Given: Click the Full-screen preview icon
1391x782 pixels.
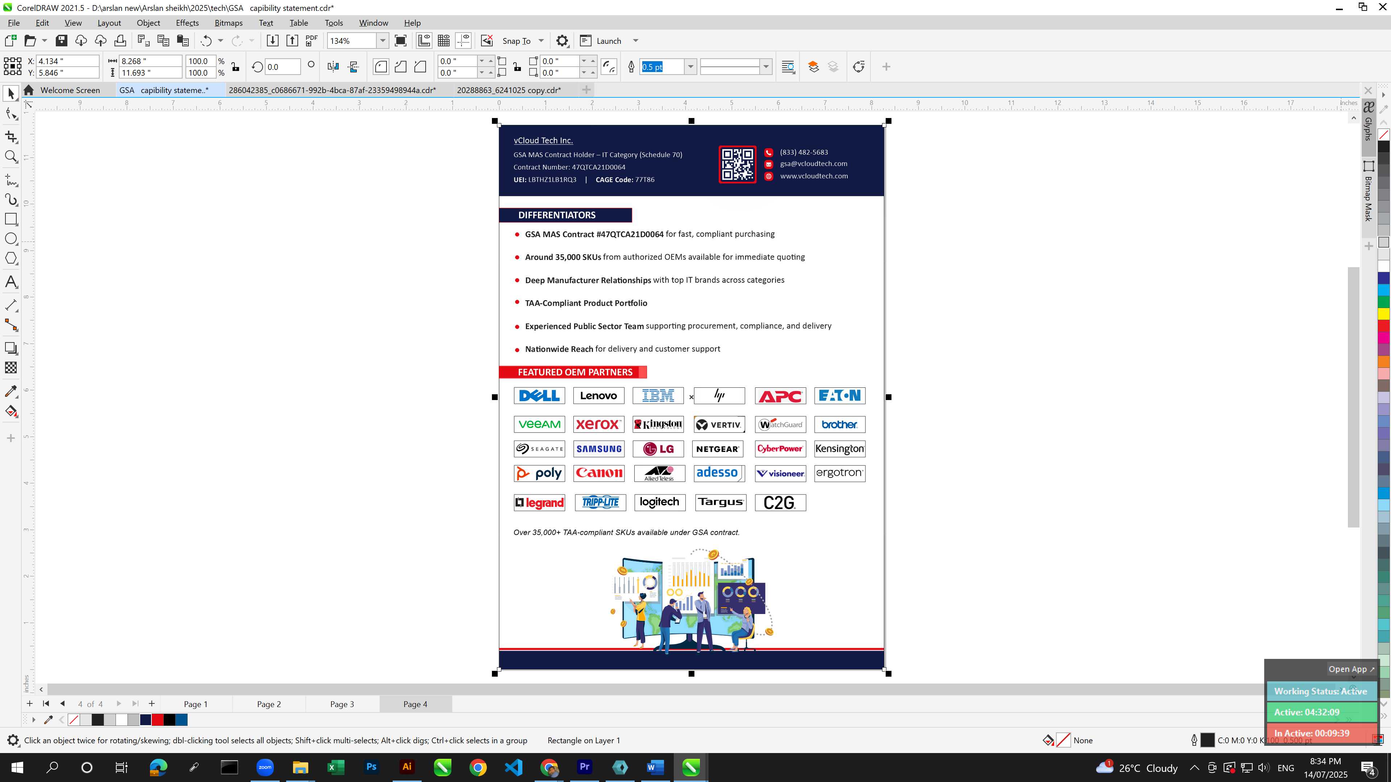Looking at the screenshot, I should click(401, 41).
